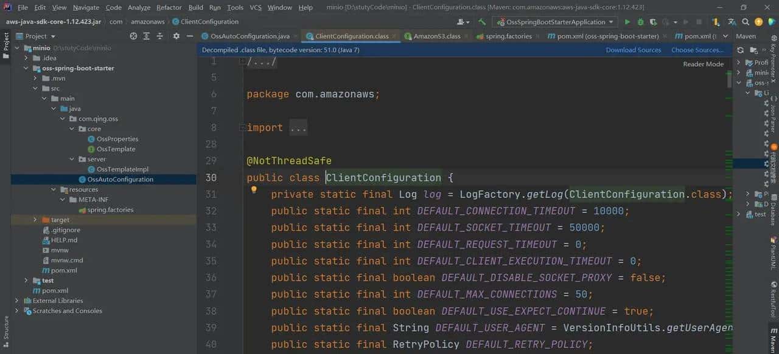Screen dimensions: 779x354
Task: Click the Build project hammer icon
Action: pos(482,22)
